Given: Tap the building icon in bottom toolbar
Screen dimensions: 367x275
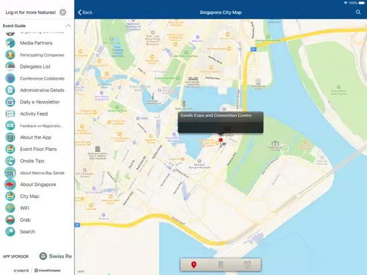Looking at the screenshot, I should [221, 265].
